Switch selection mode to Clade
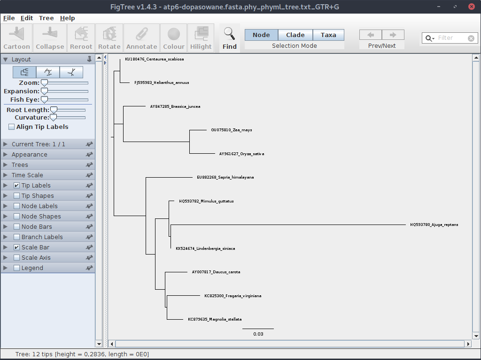 point(295,35)
